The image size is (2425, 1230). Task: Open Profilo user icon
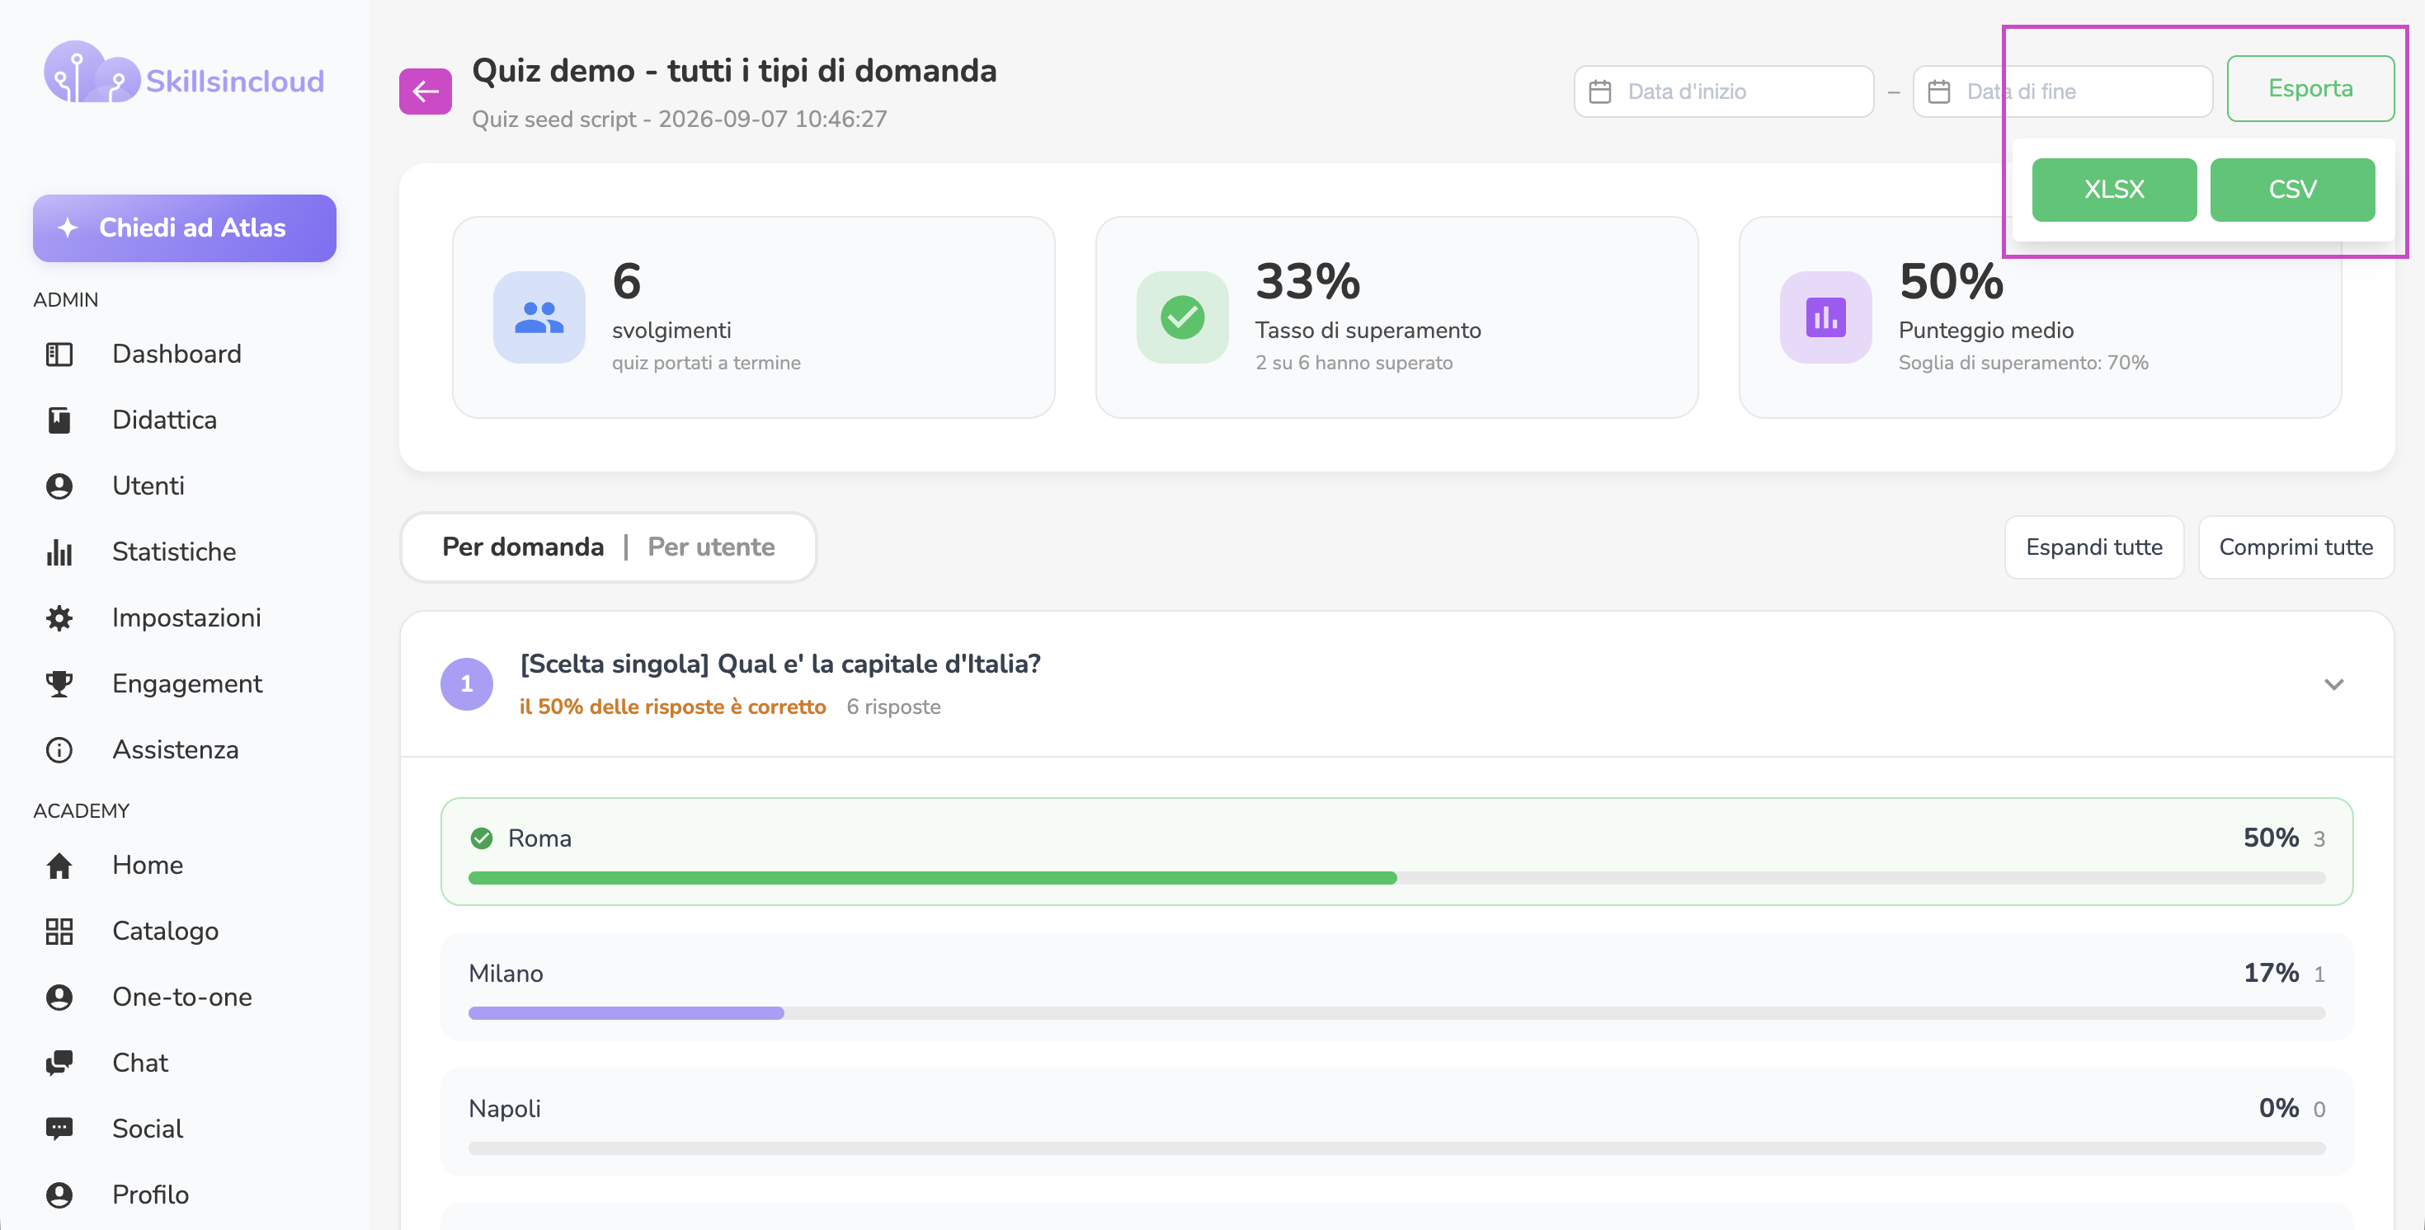click(59, 1195)
